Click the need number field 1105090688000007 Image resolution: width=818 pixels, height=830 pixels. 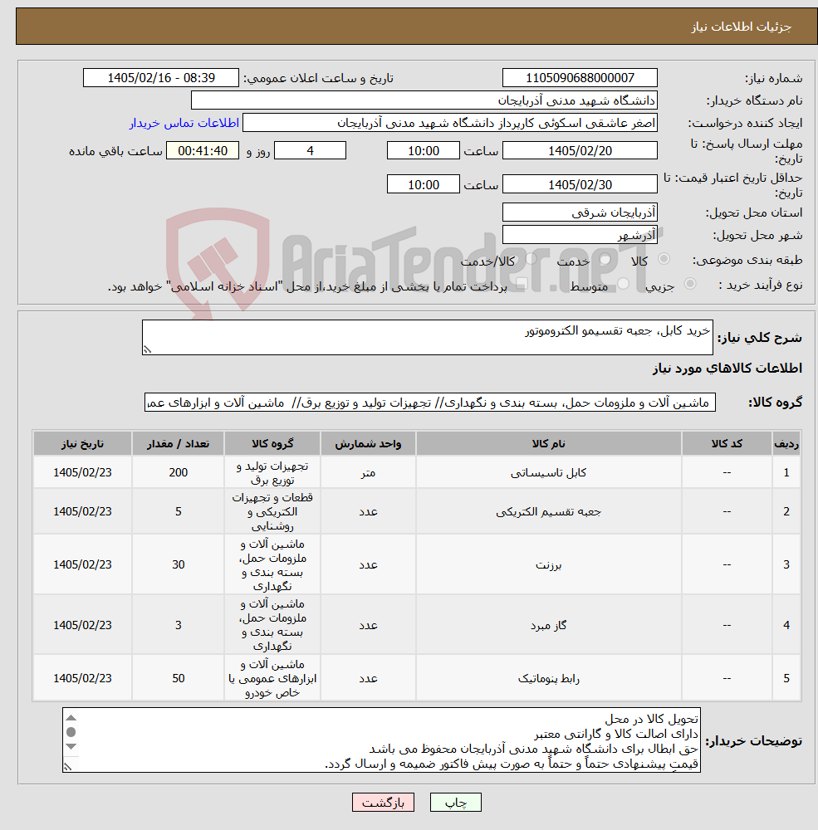580,78
